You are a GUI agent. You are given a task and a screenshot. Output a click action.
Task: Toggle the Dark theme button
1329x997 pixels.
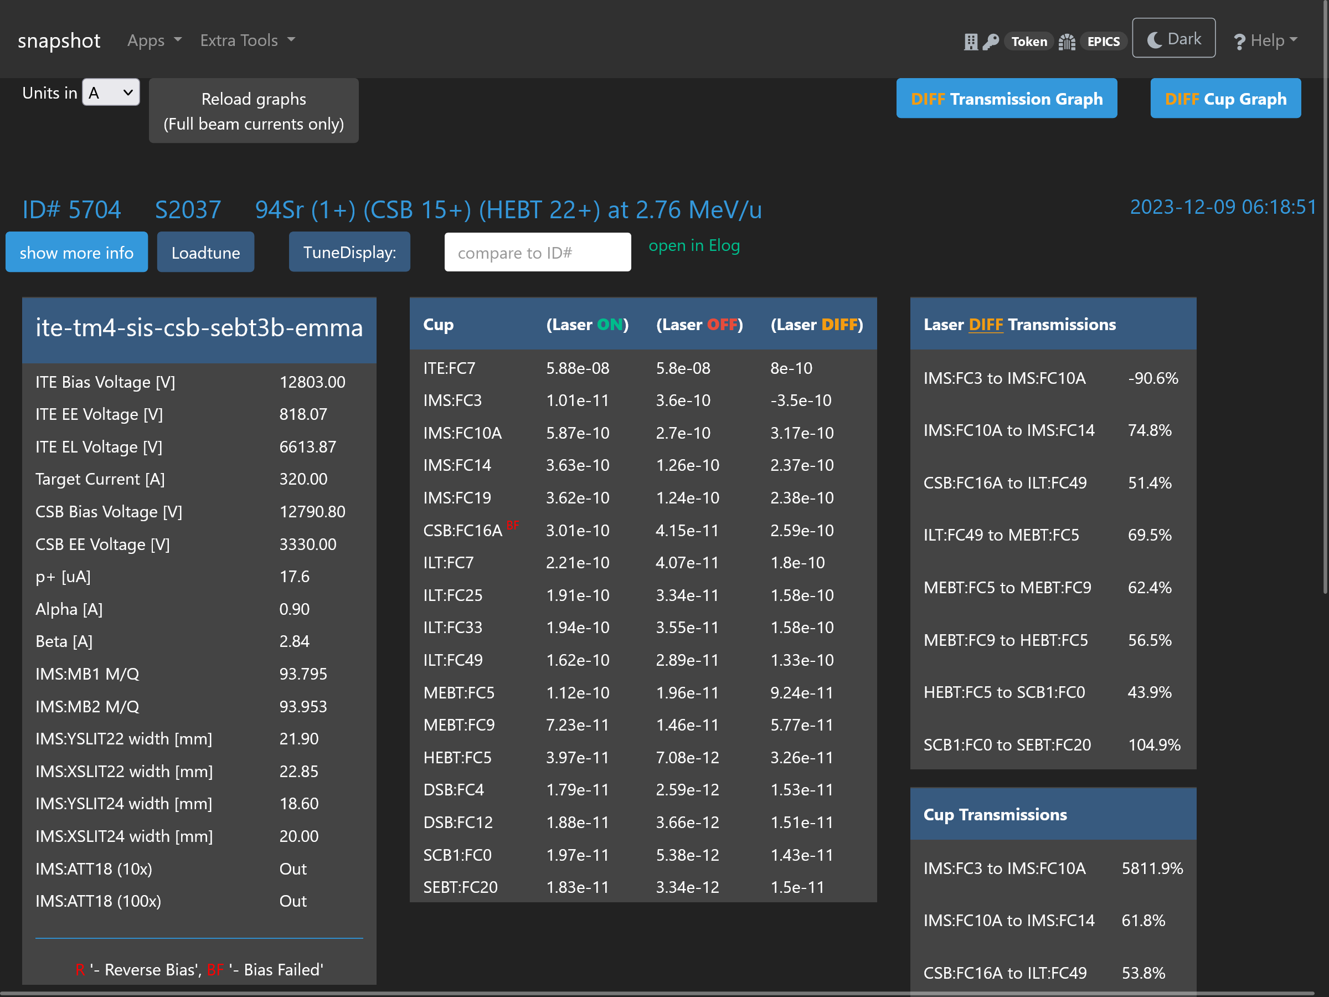[x=1173, y=38]
